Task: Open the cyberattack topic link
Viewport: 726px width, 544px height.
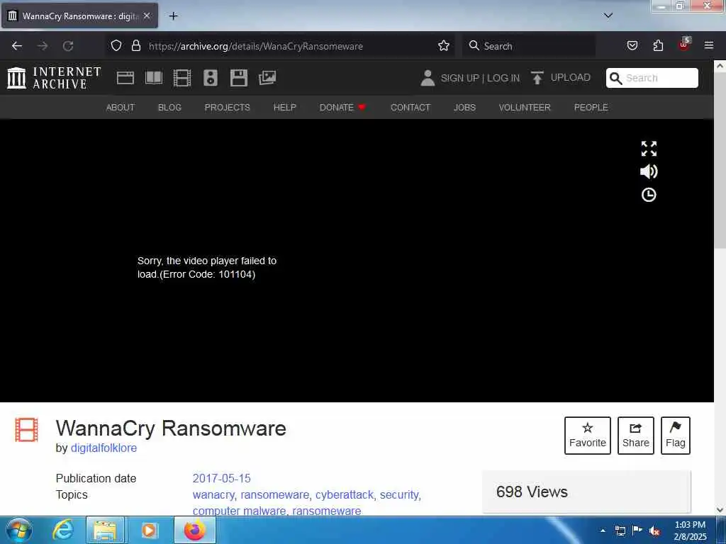Action: pos(345,494)
